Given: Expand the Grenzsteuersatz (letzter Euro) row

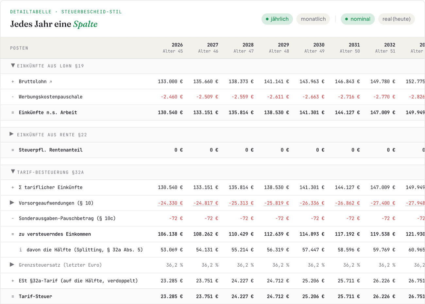Looking at the screenshot, I should click(x=12, y=265).
